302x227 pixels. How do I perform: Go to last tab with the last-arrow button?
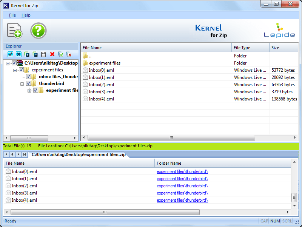(x=25, y=154)
